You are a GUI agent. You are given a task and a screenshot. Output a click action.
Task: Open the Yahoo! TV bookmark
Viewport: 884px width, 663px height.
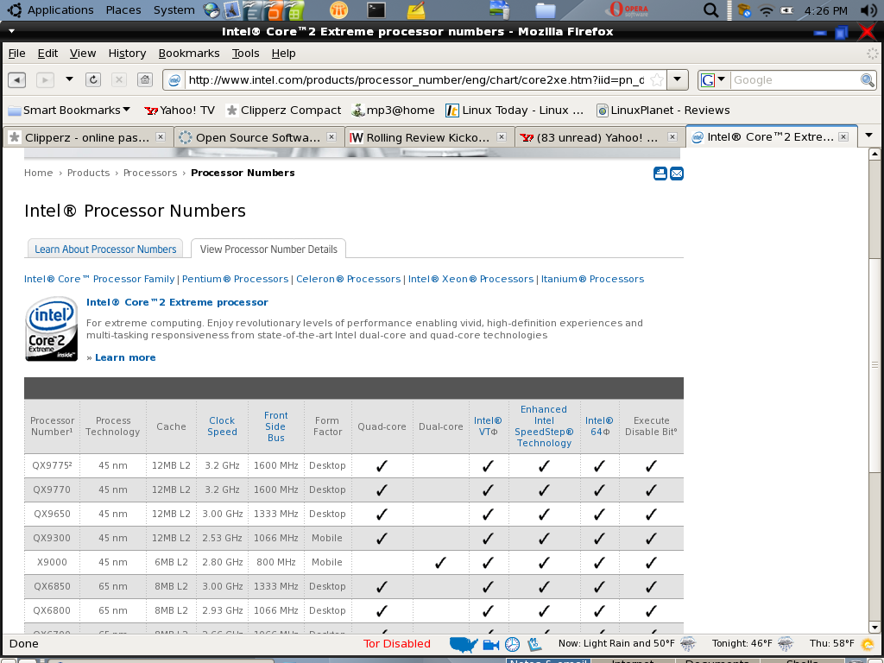coord(180,110)
